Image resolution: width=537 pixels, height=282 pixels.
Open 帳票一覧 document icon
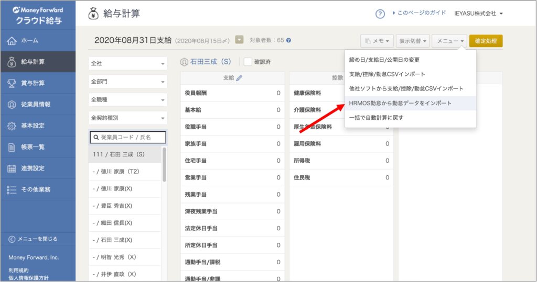12,147
